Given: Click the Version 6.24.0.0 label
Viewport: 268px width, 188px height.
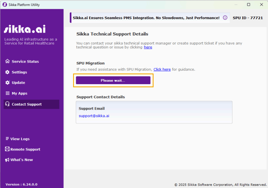Looking at the screenshot, I should click(x=21, y=184).
